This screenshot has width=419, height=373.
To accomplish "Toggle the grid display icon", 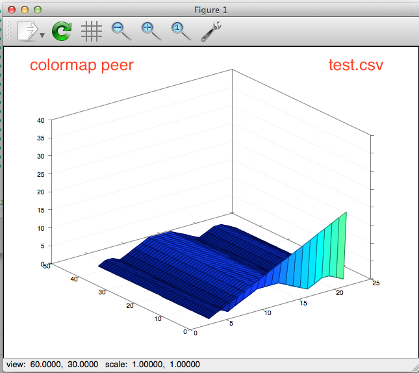I will tap(92, 31).
